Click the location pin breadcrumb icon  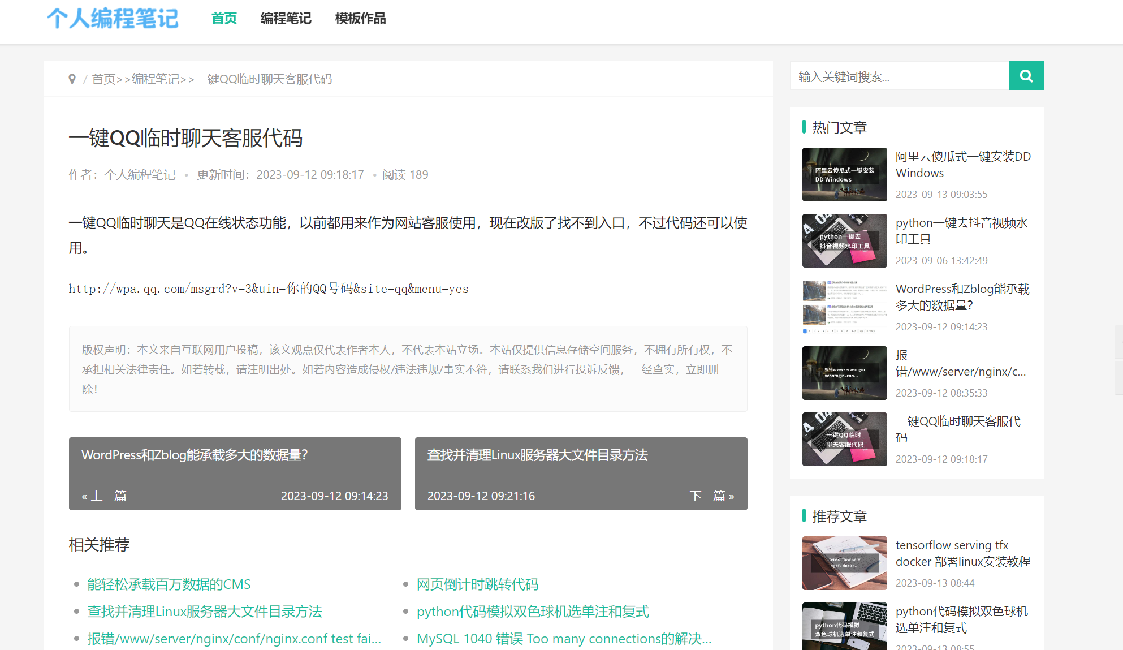pos(72,79)
